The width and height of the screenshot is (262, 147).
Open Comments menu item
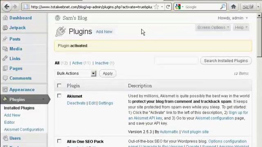tap(20, 78)
